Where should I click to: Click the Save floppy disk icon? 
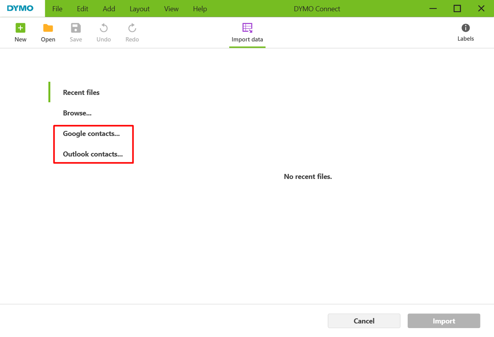(x=76, y=28)
